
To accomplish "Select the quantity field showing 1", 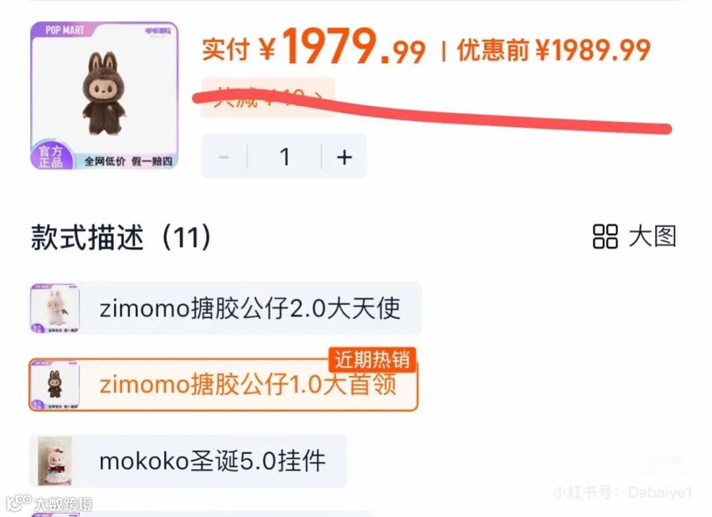I will pyautogui.click(x=284, y=157).
